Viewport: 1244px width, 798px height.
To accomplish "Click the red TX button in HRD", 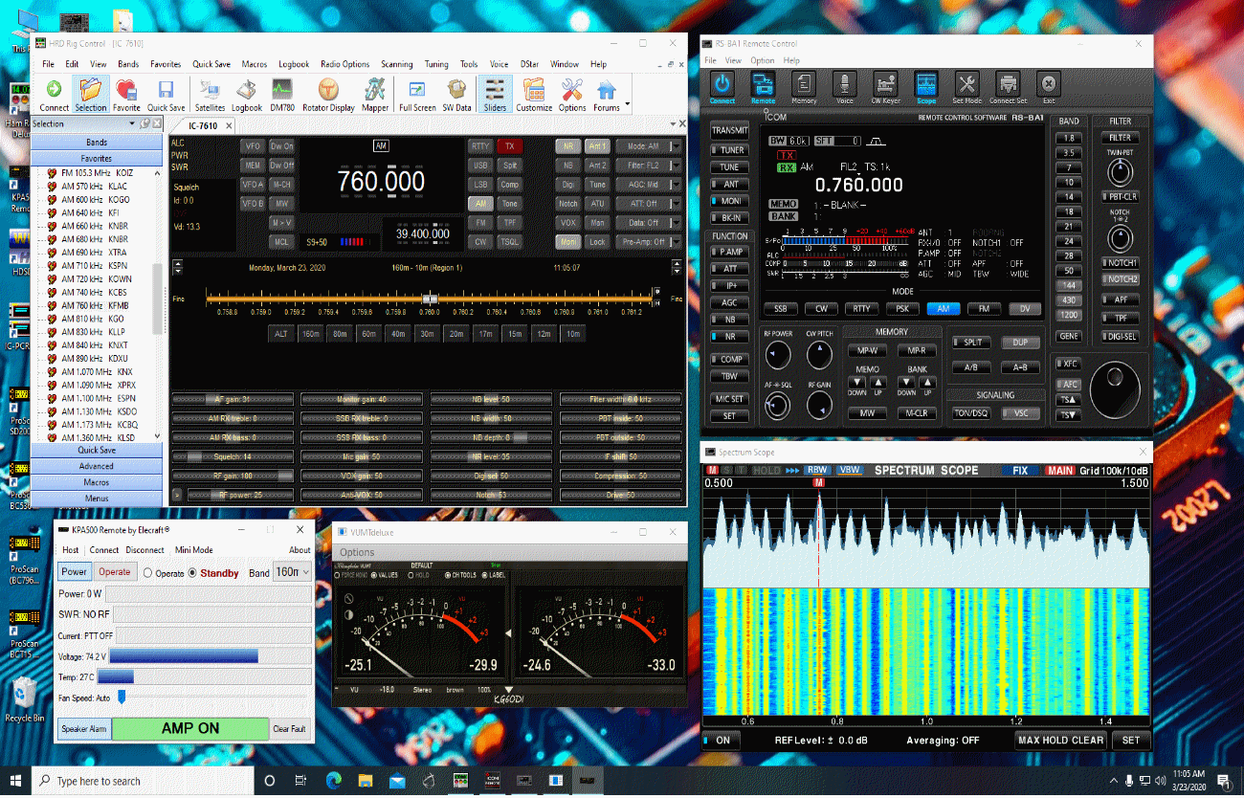I will [509, 146].
